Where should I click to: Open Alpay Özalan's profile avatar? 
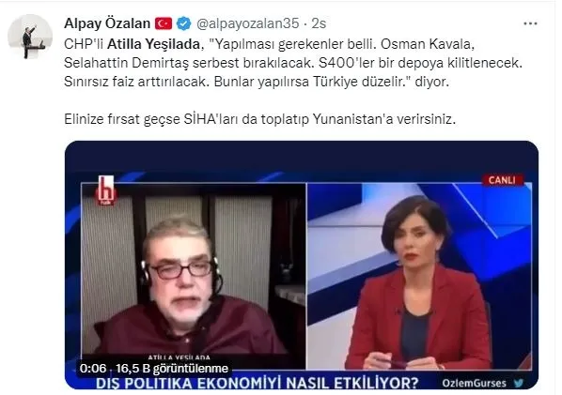pos(30,37)
